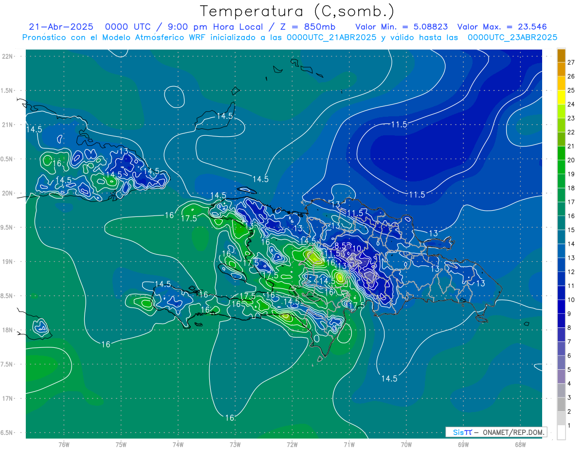Click the '73W' longitude axis label

[x=235, y=444]
